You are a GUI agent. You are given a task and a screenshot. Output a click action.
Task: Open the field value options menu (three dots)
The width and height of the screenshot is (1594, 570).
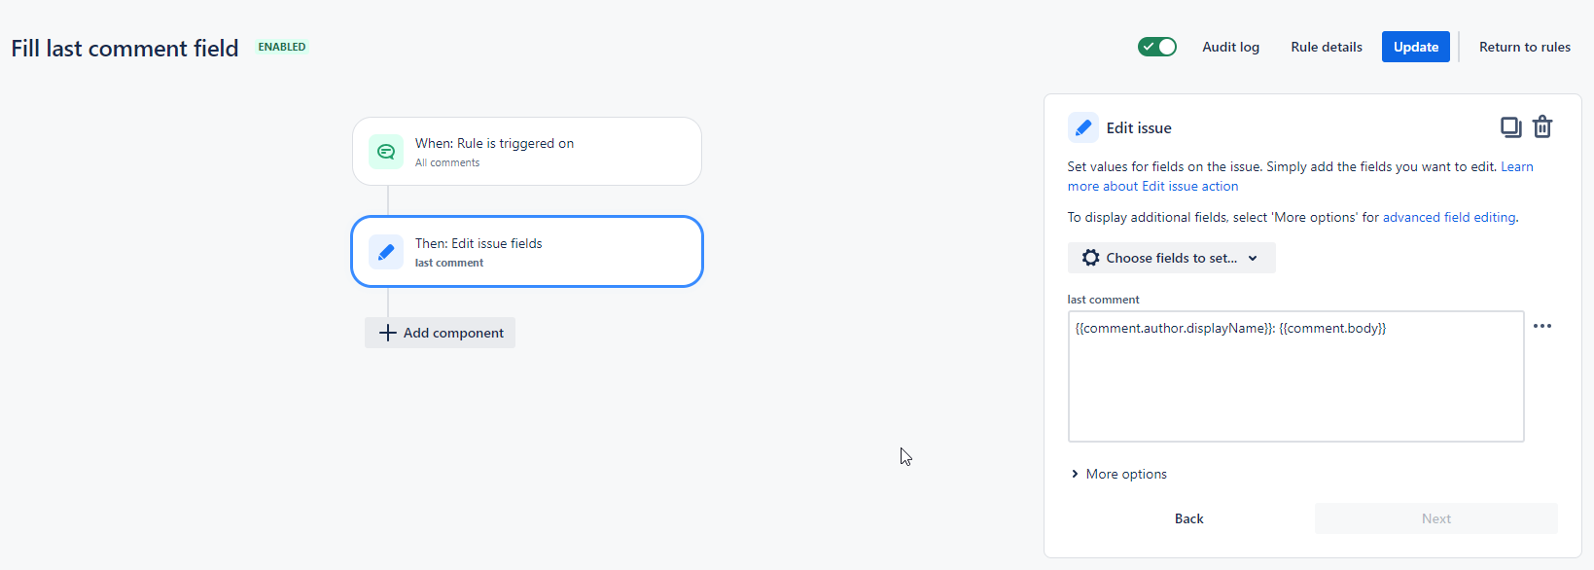1542,326
